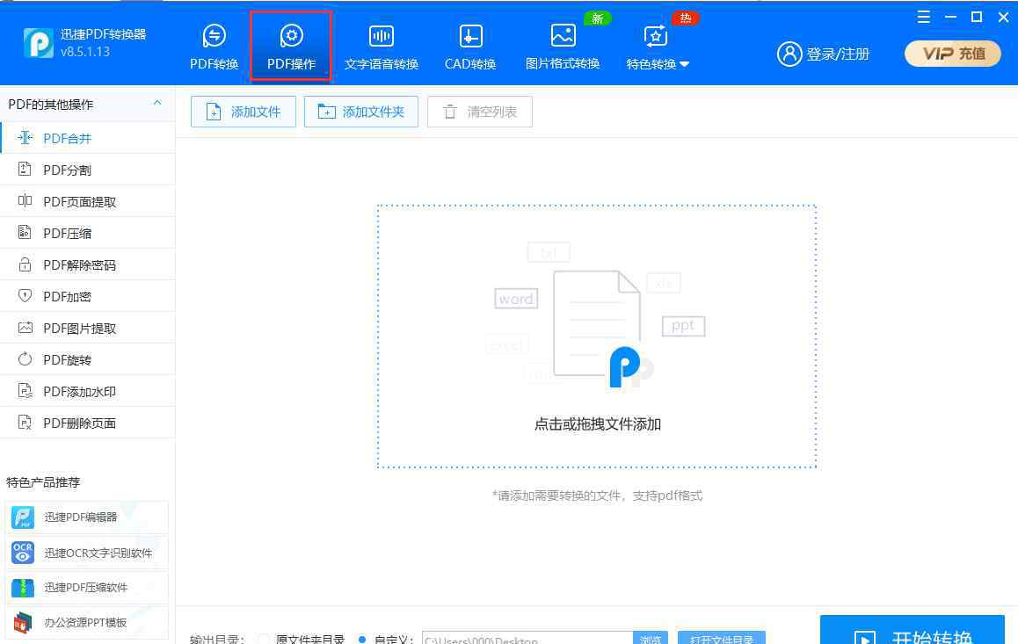Click the 打开文件目录 button
Screen dimensions: 1018x644
tap(721, 638)
